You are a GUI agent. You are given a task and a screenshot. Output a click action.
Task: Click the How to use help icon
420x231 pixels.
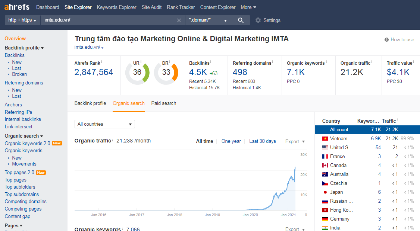386,39
